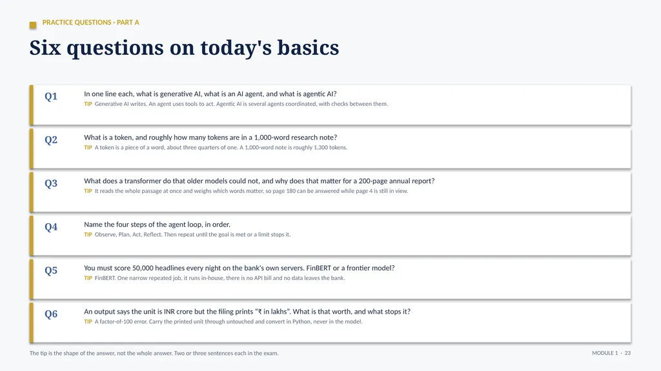Click the 'MODULE 1 · 23' page number
661x371 pixels.
[x=611, y=354]
